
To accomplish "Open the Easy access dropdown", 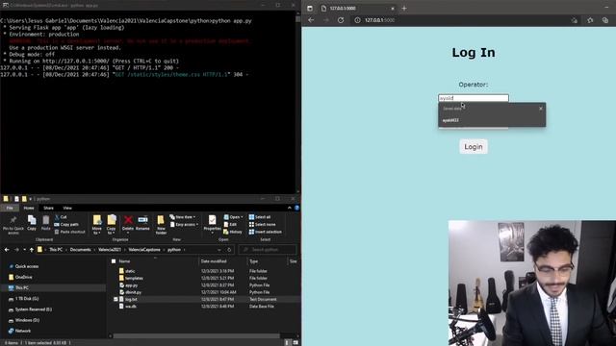I will click(184, 224).
